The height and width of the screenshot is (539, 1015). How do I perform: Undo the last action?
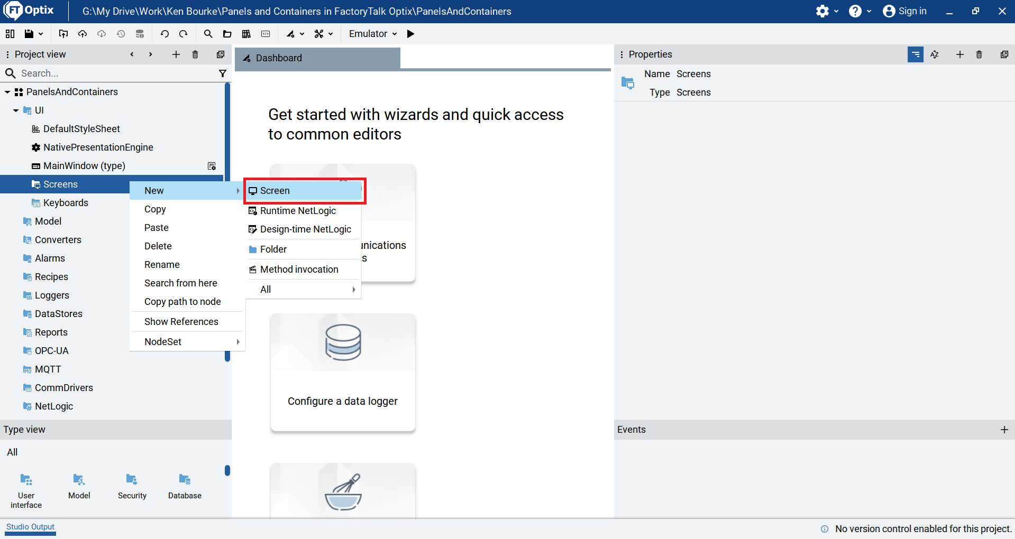tap(164, 34)
